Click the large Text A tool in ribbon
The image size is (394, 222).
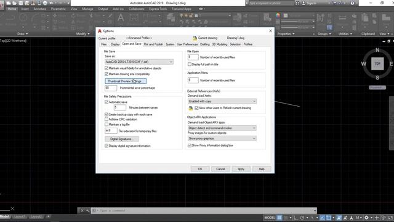[121, 18]
